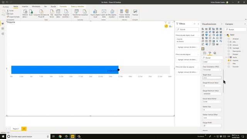Viewport: 247px width, 139px height.
Task: Click the yellow pencil edit icon on visual
Action: (166, 26)
